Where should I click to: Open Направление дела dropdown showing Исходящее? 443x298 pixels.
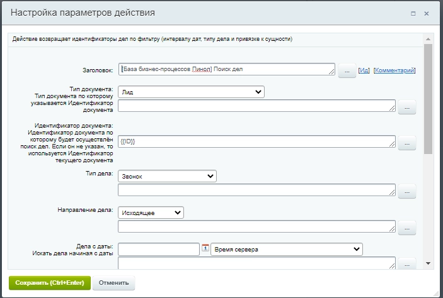[151, 212]
